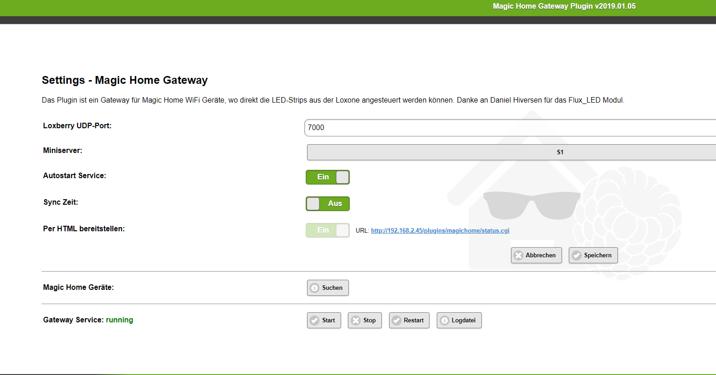Click the Speichern button
This screenshot has height=375, width=716.
tap(593, 255)
